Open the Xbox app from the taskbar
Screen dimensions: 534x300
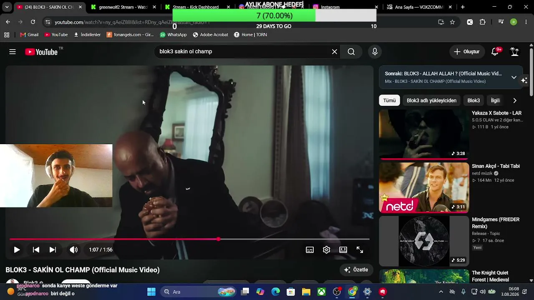pos(322,292)
